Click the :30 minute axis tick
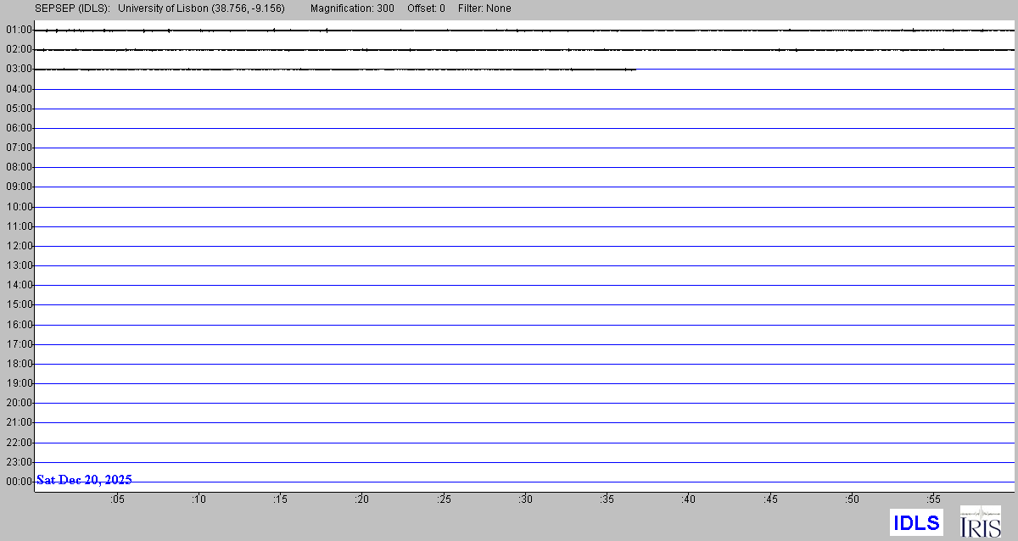1018x541 pixels. point(526,499)
